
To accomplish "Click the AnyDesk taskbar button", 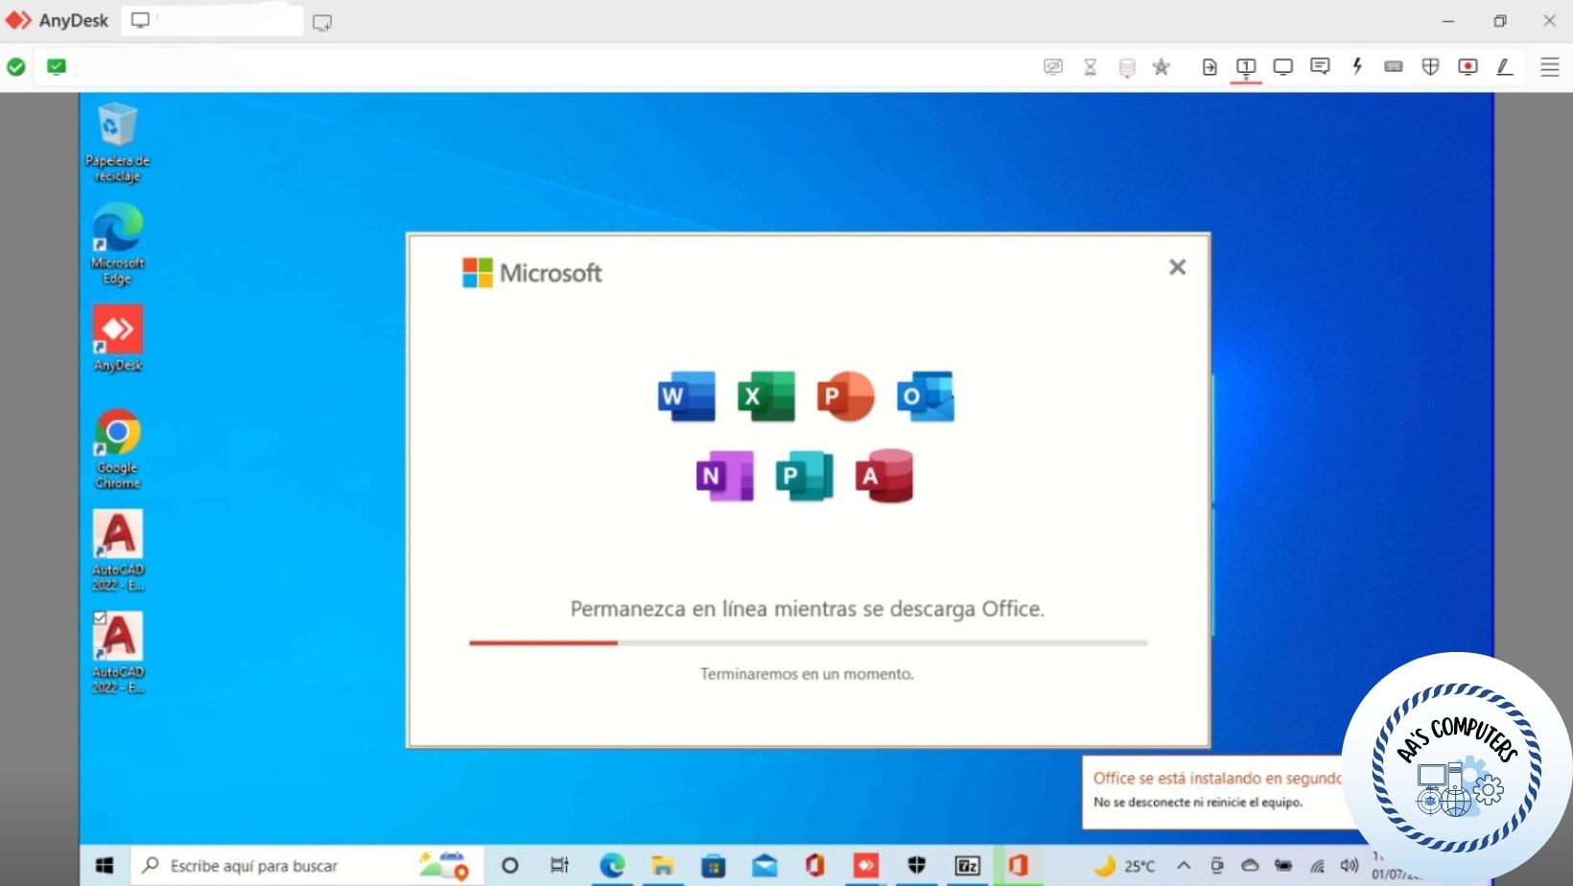I will [x=866, y=866].
